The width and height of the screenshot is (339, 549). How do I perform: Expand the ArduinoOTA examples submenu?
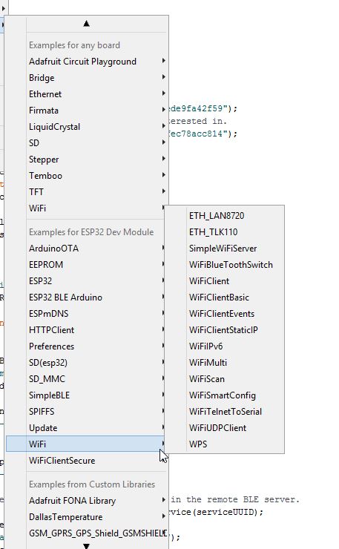coord(87,249)
